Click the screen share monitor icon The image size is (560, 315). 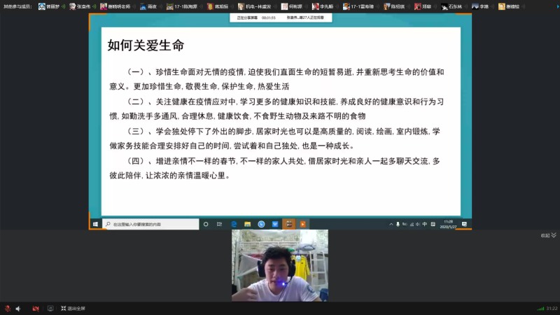point(50,308)
